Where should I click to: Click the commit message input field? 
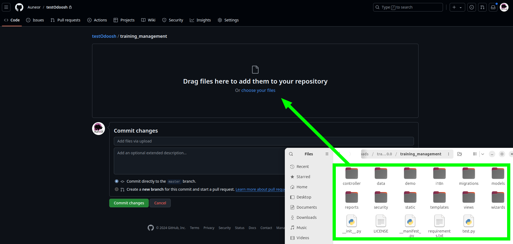pyautogui.click(x=264, y=141)
